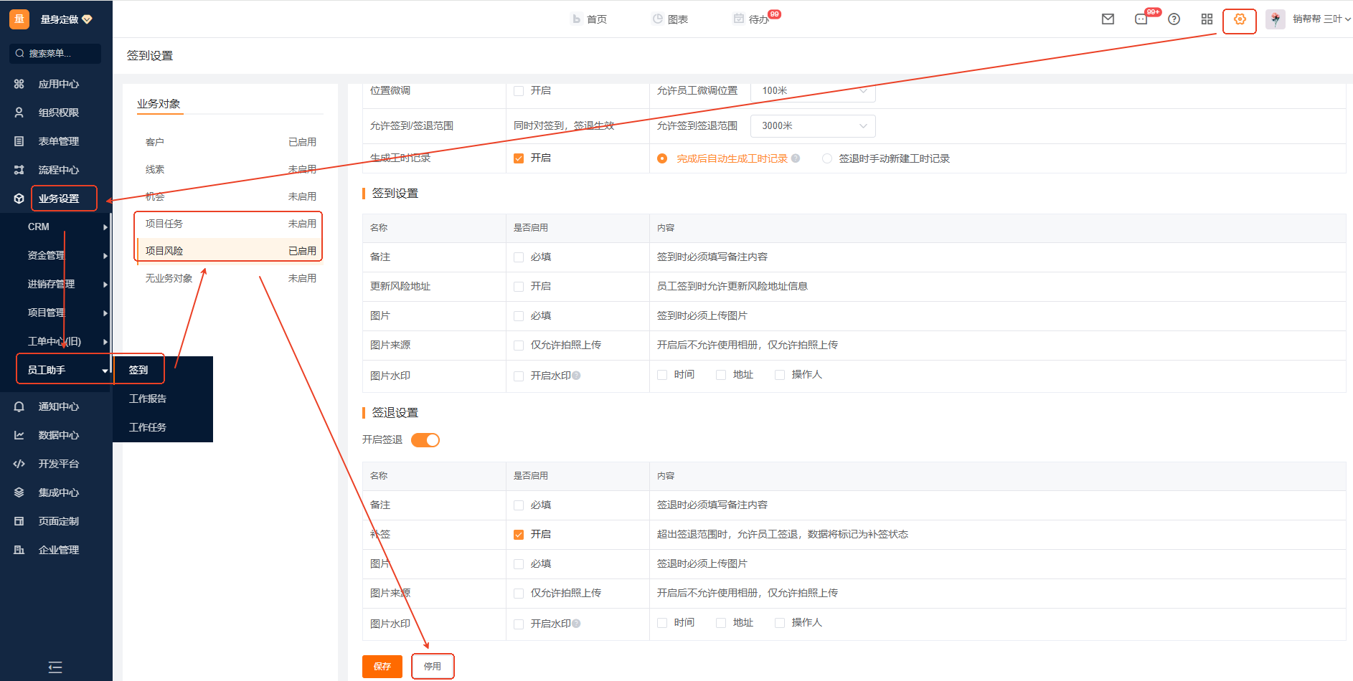This screenshot has width=1353, height=681.
Task: Open the 100米 fine-tune distance dropdown
Action: (813, 91)
